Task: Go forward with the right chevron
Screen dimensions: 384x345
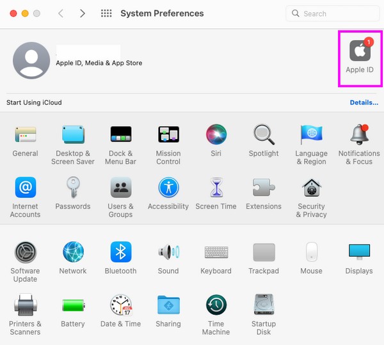Action: pyautogui.click(x=83, y=13)
